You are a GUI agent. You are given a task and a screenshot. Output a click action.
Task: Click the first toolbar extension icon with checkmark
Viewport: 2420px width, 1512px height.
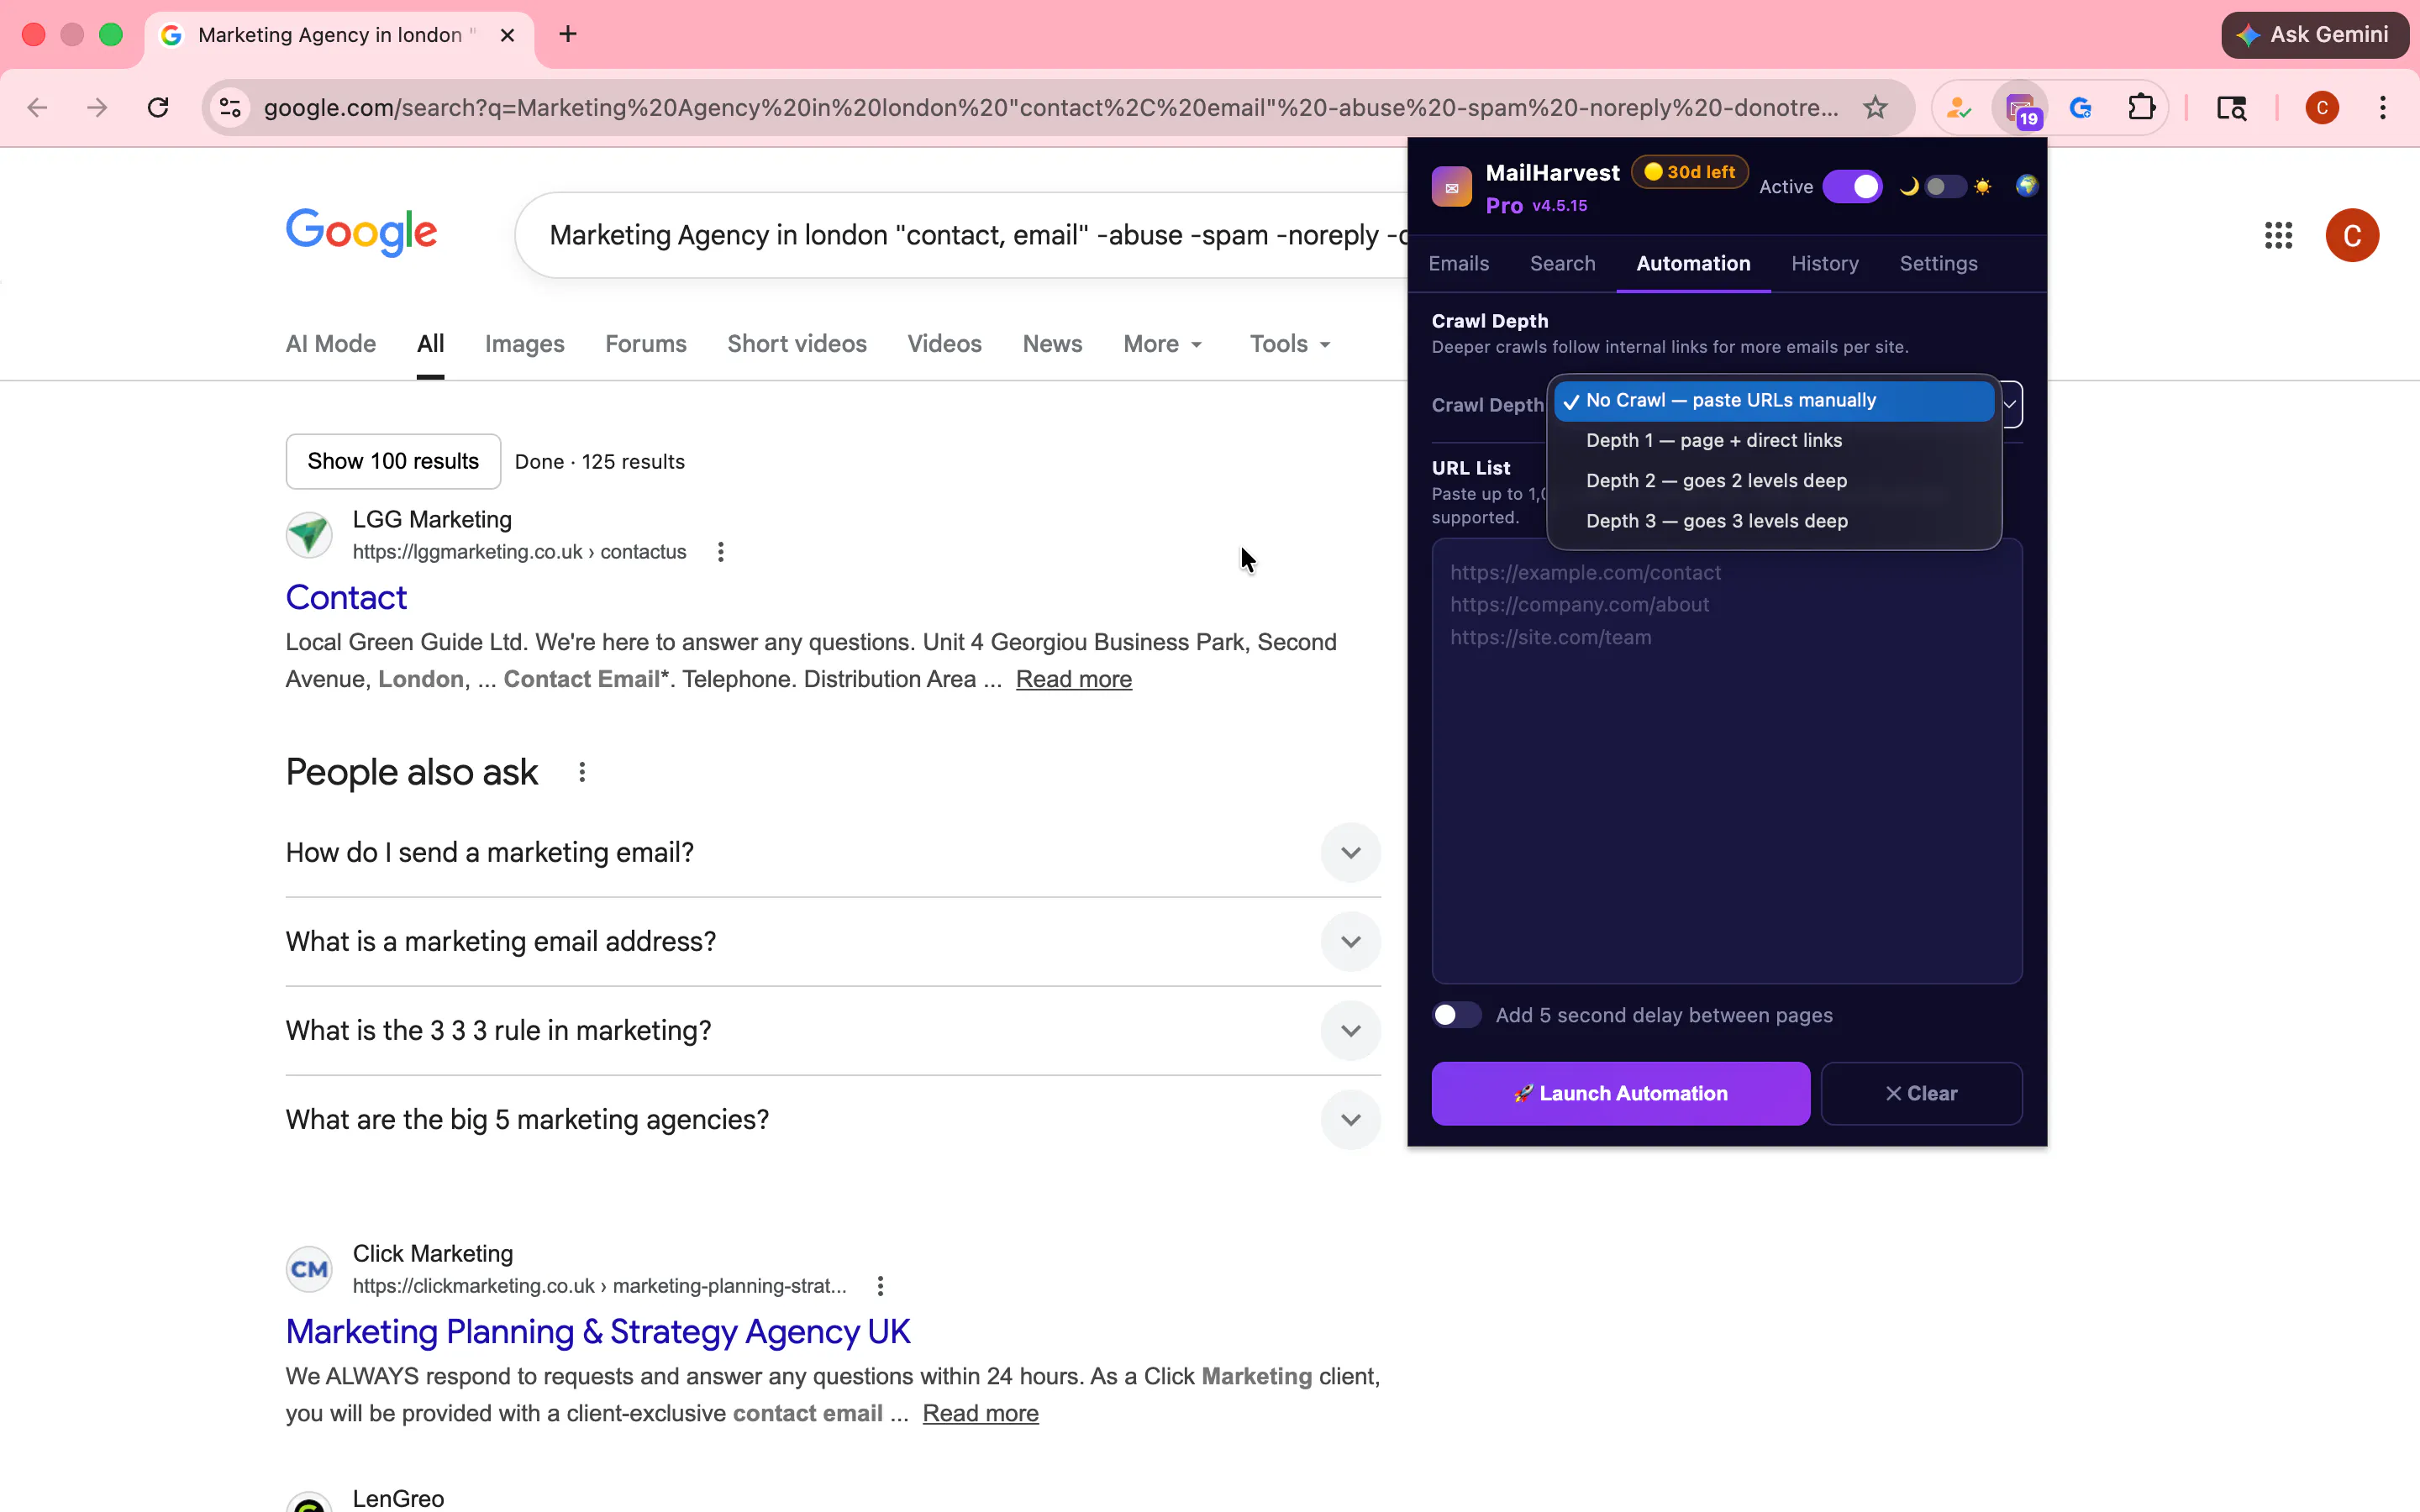coord(1958,108)
